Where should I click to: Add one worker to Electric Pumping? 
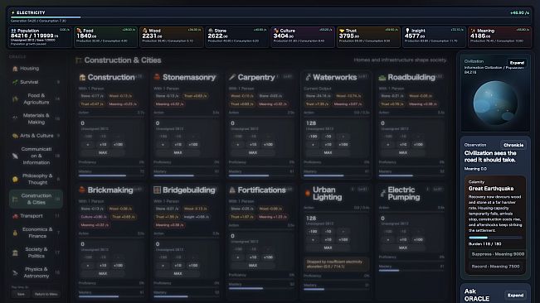387,240
